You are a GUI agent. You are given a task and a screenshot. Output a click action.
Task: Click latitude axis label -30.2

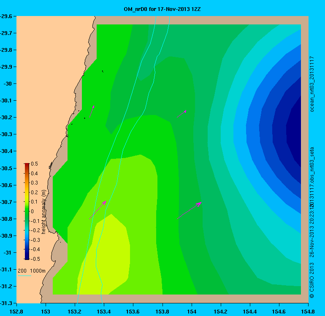[x=6, y=117]
